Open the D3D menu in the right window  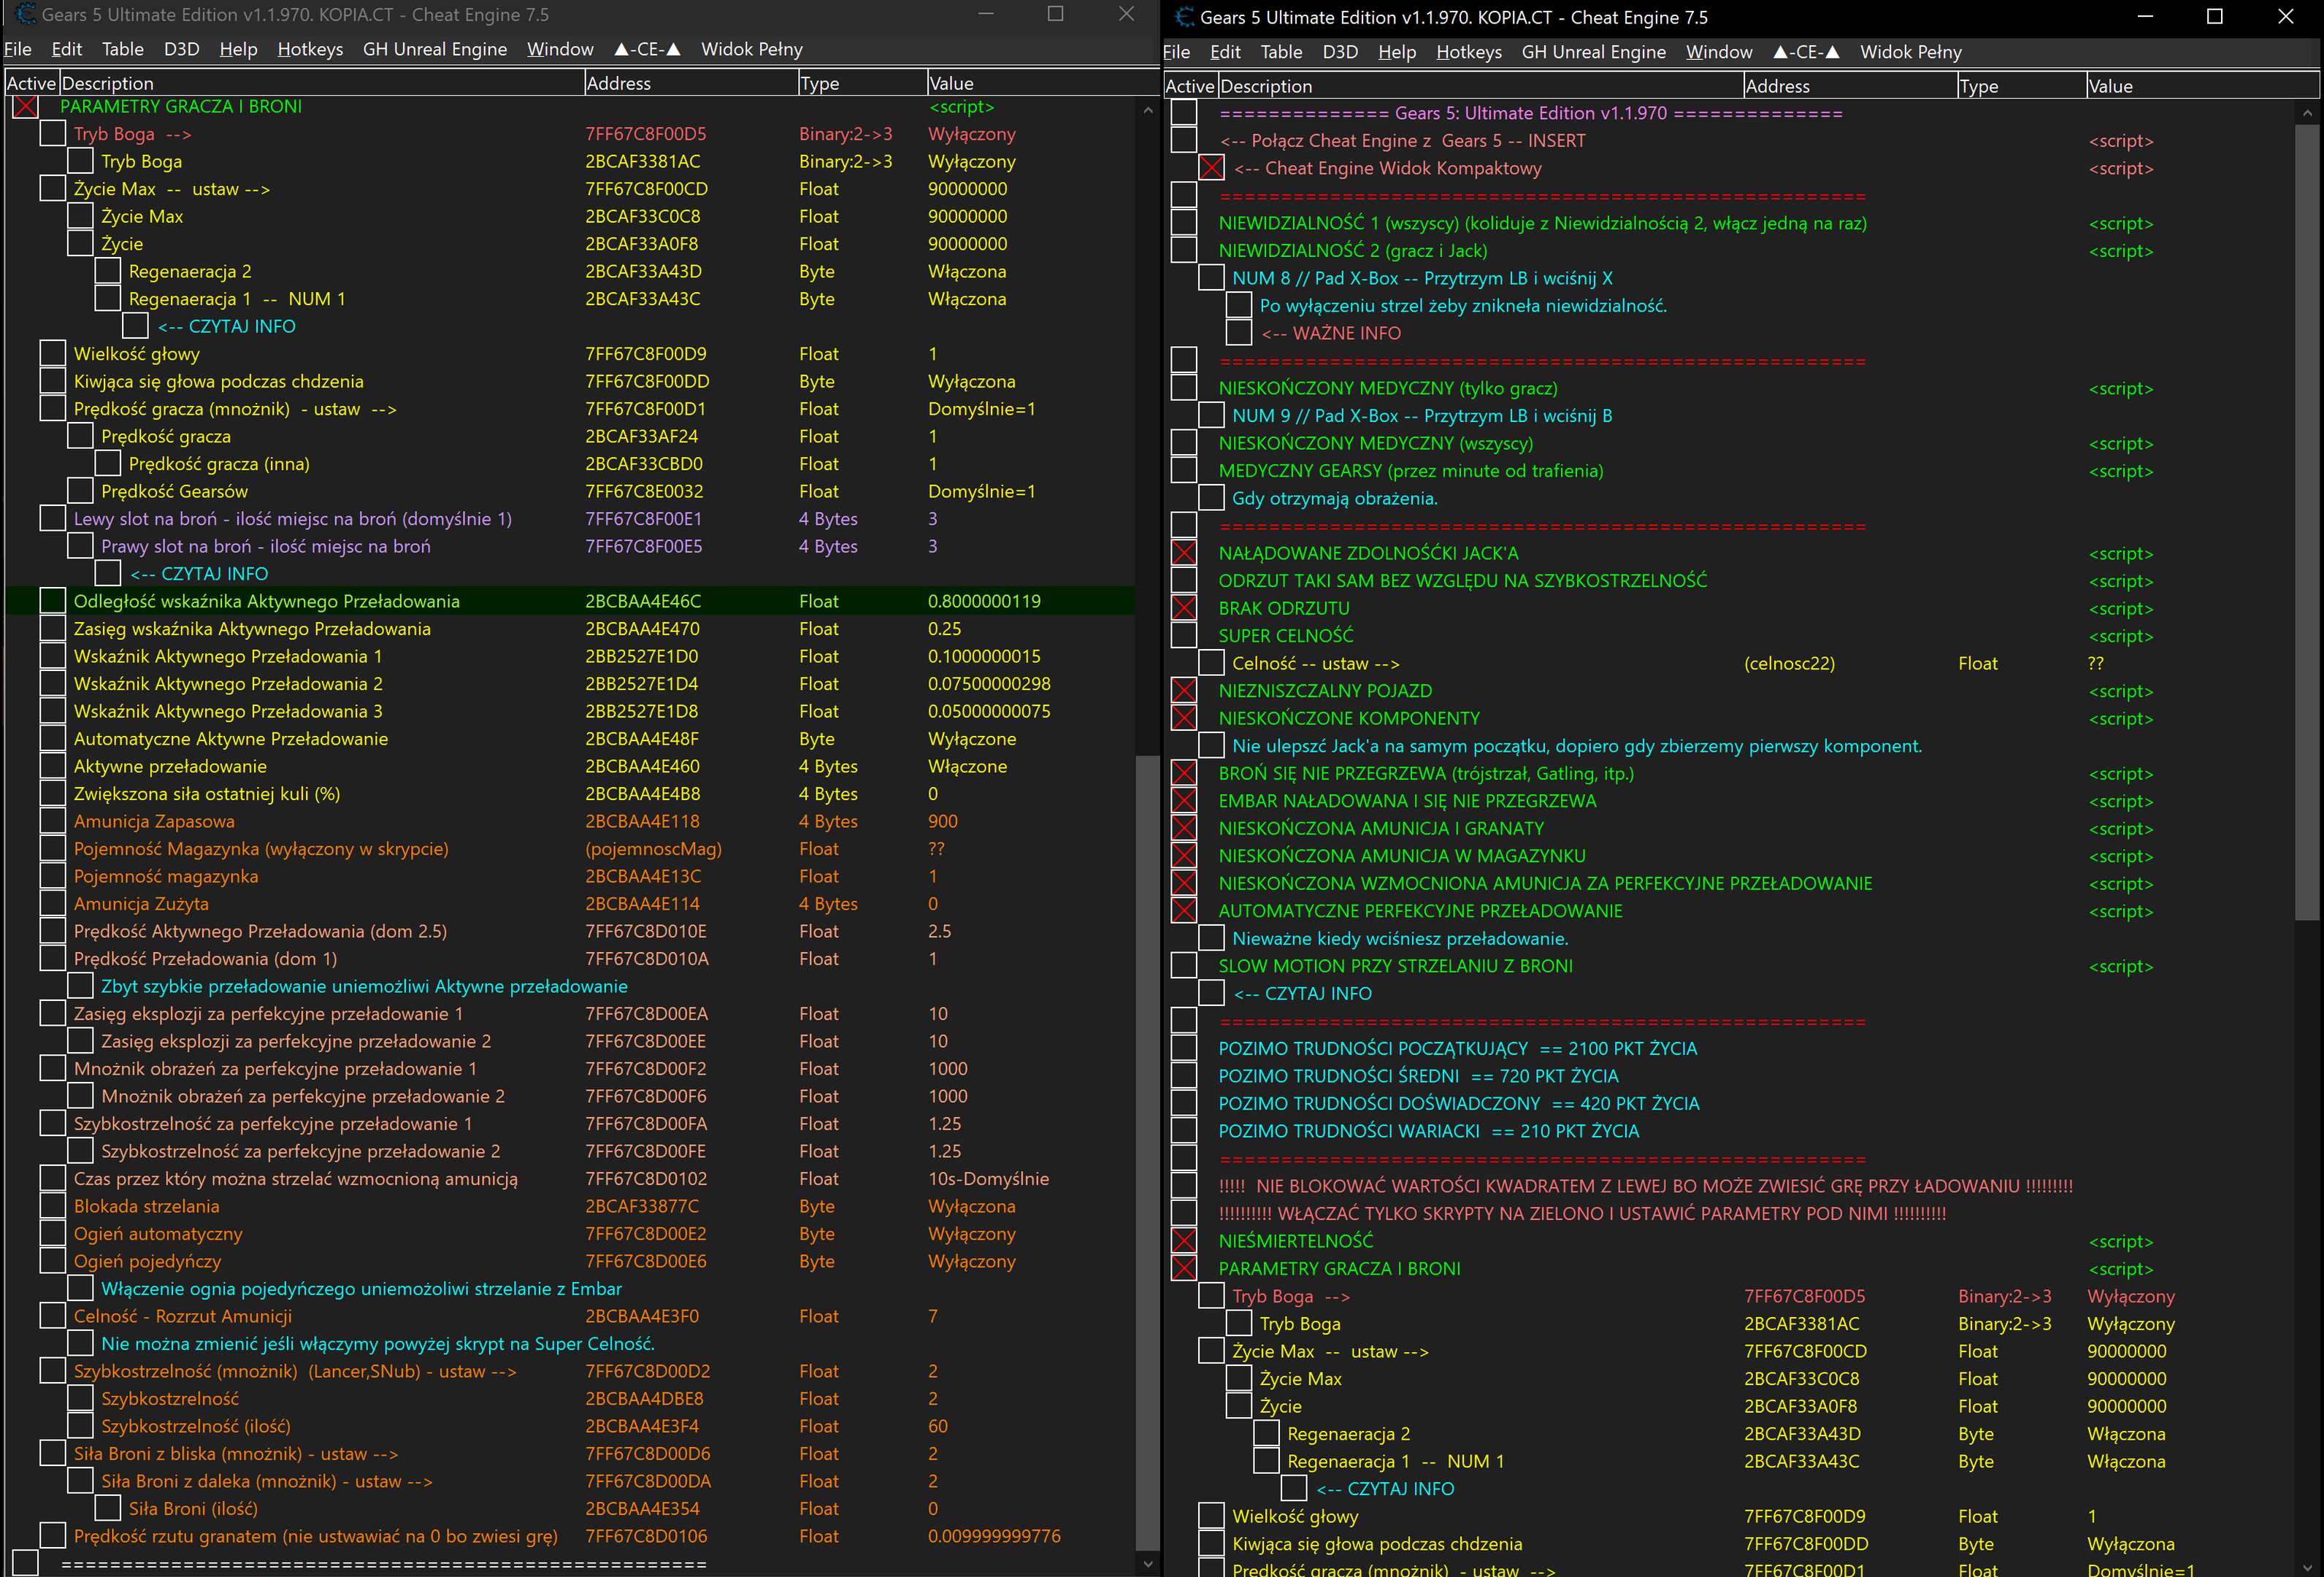point(1340,52)
